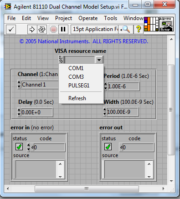The image size is (180, 199).
Task: Run the VI with the arrow button
Action: [x=32, y=29]
